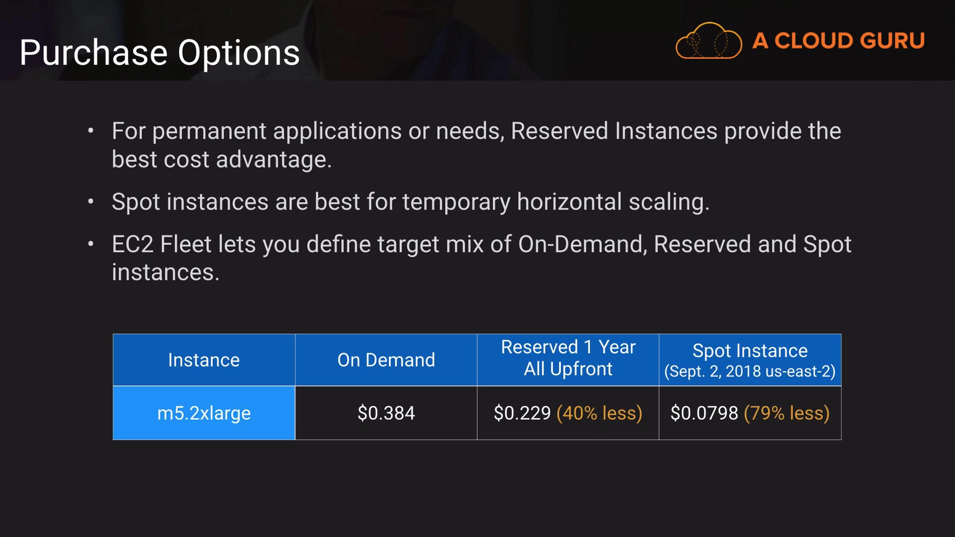Click the A Cloud Guru cloud logo icon
This screenshot has height=537, width=955.
pyautogui.click(x=708, y=41)
